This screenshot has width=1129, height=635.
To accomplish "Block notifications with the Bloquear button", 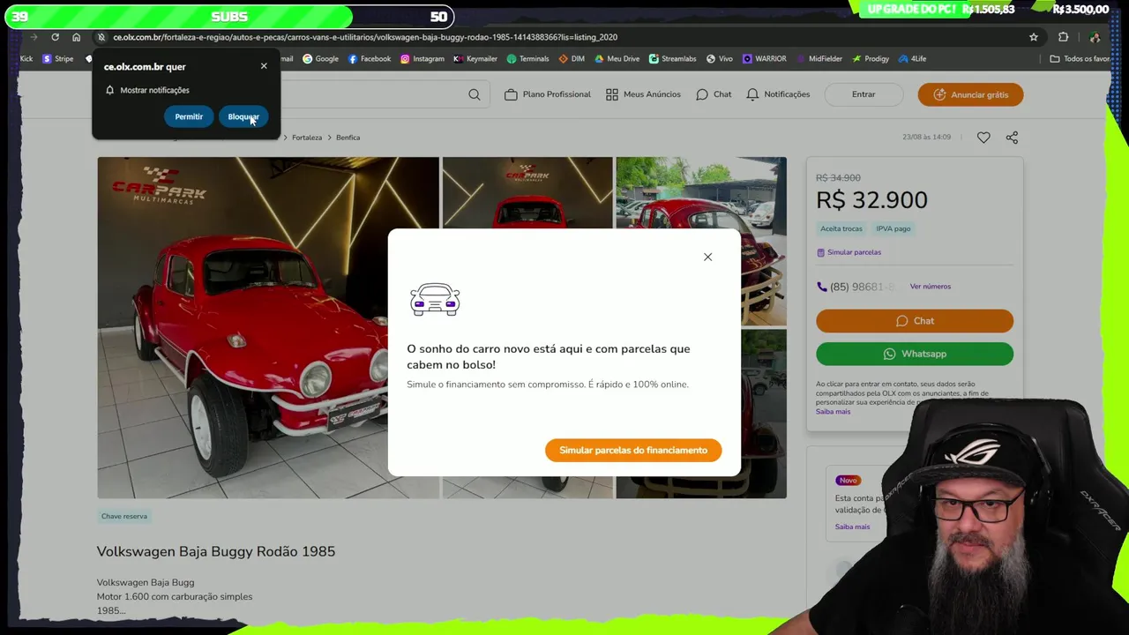I will (x=243, y=116).
